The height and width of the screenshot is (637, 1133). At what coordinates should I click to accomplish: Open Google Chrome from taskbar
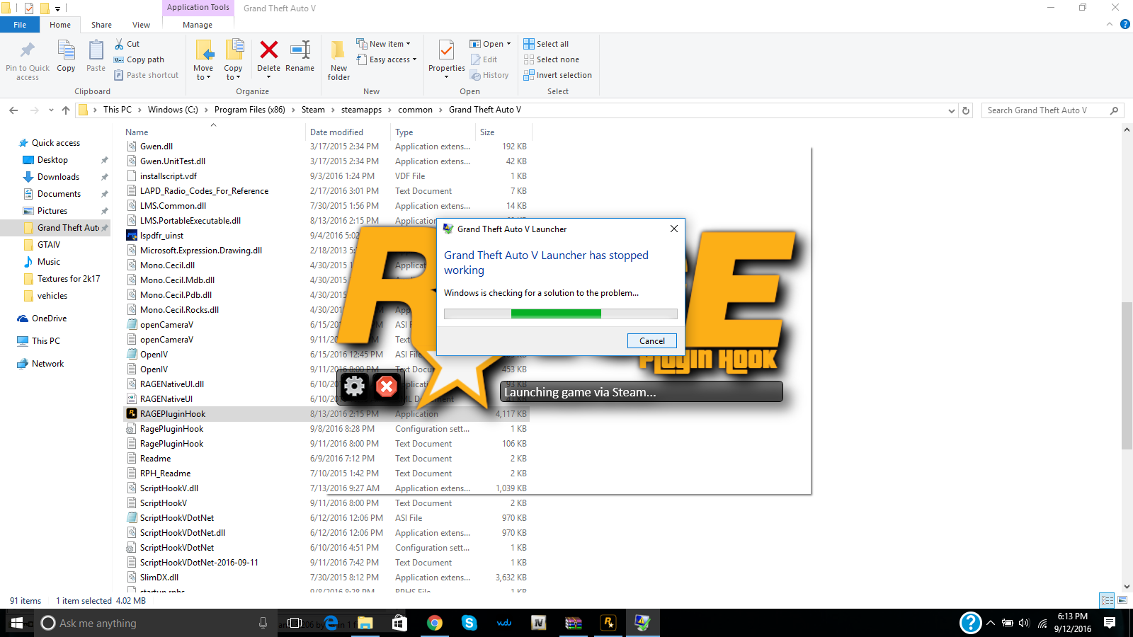pyautogui.click(x=435, y=623)
